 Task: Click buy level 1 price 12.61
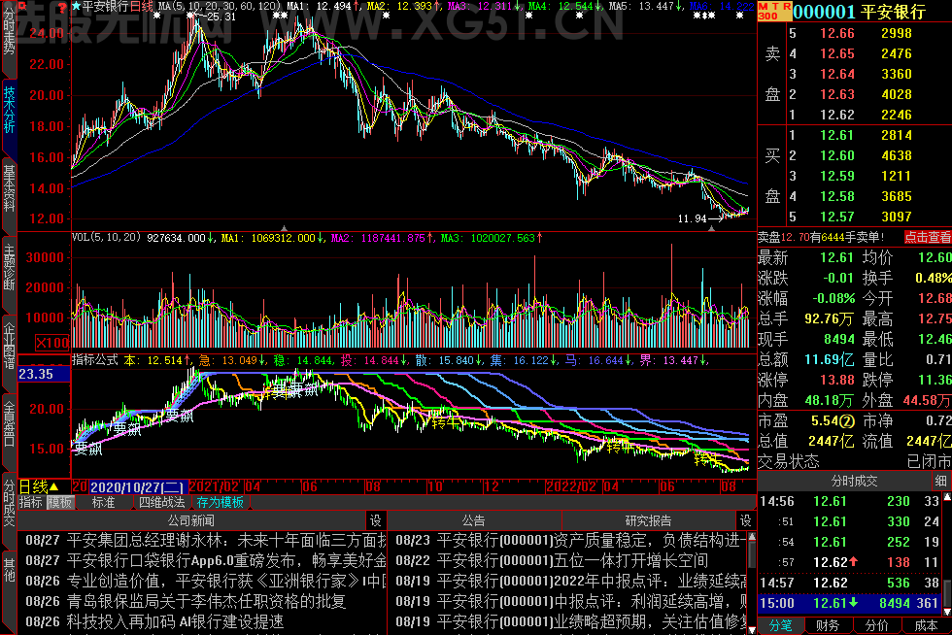[837, 135]
